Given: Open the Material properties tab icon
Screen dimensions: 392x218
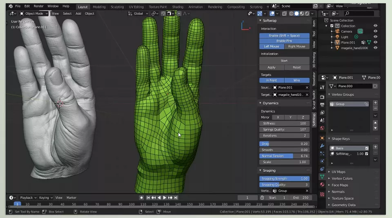Looking at the screenshot, I should coord(322,184).
